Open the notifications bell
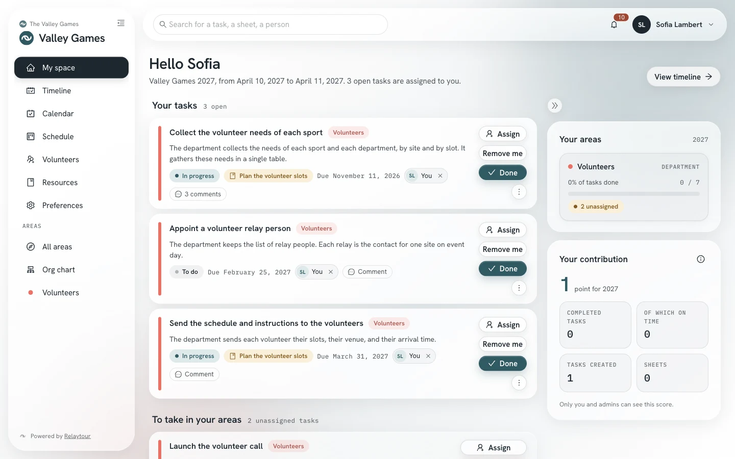 click(614, 24)
